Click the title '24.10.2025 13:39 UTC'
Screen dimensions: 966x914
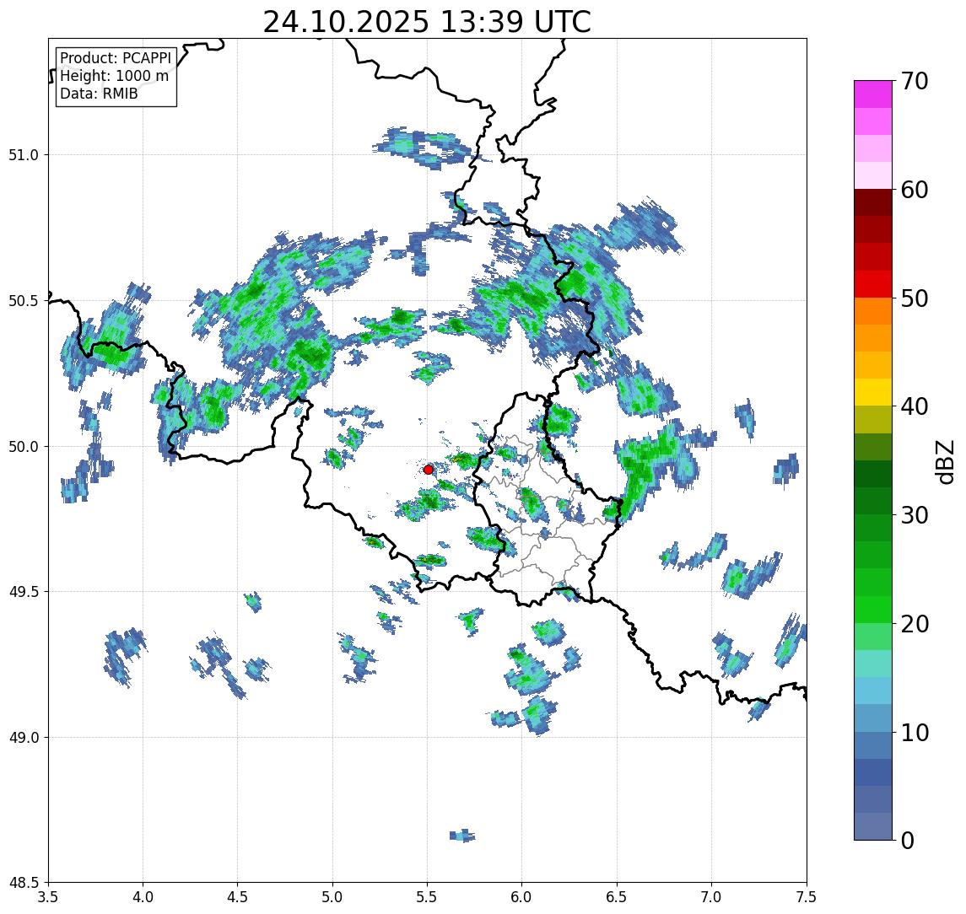coord(427,22)
